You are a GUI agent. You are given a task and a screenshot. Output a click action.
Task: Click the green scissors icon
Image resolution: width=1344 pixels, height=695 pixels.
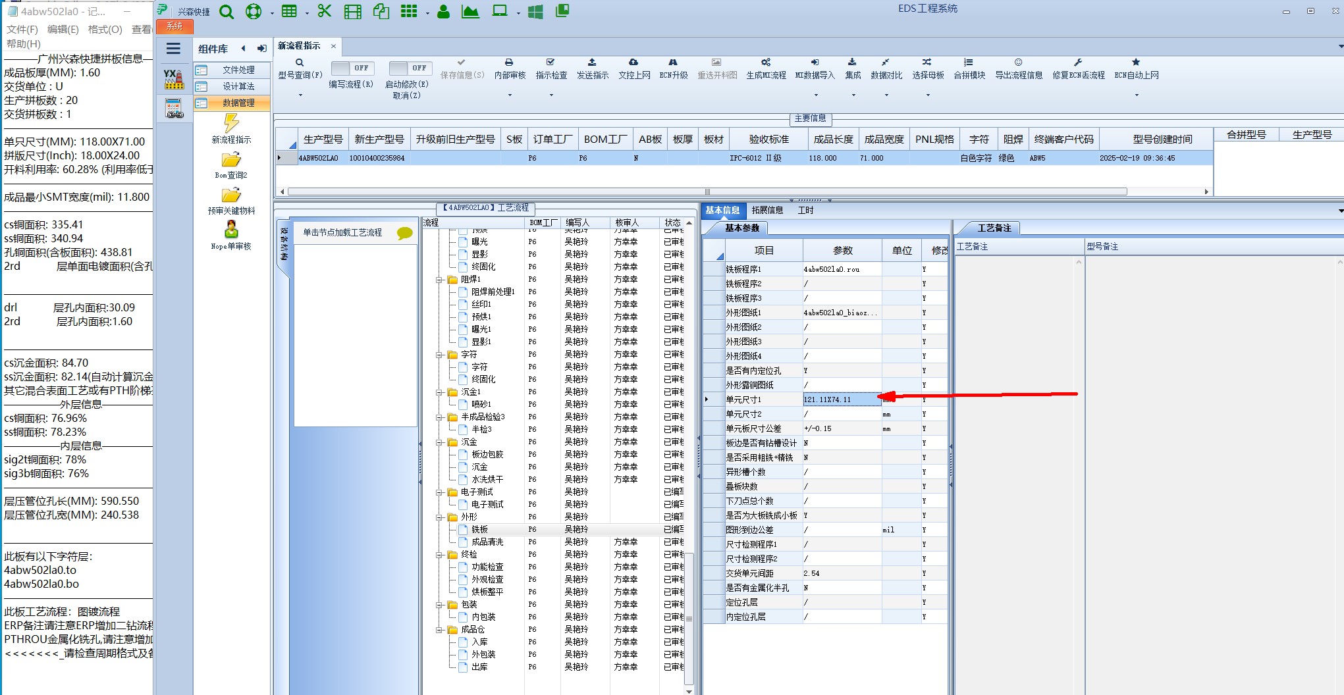click(x=325, y=11)
